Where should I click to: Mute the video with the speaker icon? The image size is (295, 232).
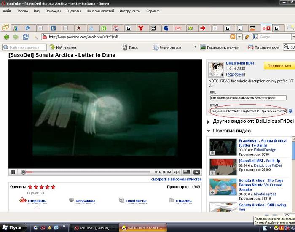[177, 172]
